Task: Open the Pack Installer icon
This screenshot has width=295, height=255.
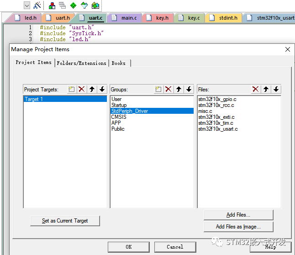Action: coord(95,5)
